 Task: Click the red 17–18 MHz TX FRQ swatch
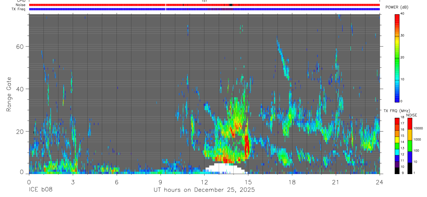pyautogui.click(x=397, y=121)
